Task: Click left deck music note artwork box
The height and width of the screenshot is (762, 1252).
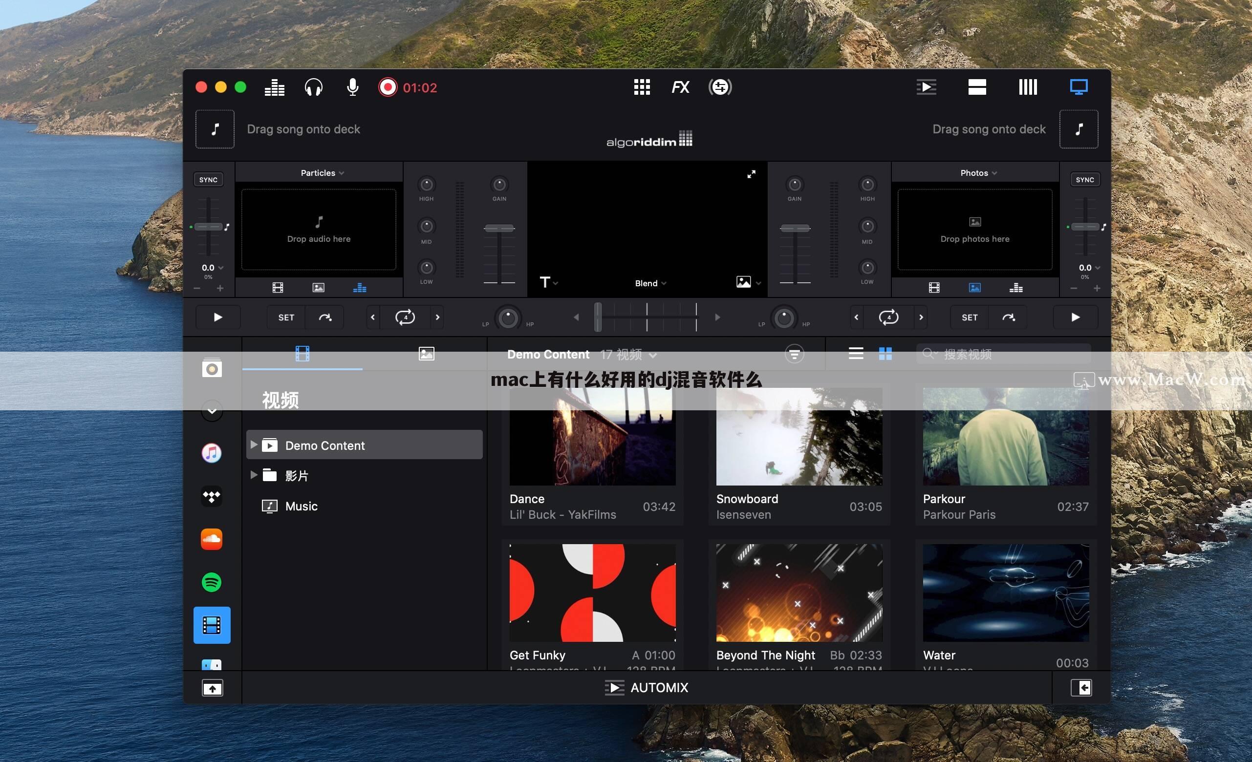Action: [215, 129]
